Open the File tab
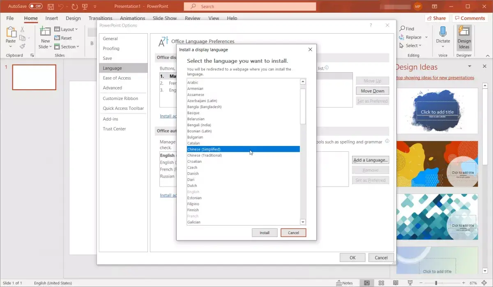493x287 pixels. [x=10, y=18]
